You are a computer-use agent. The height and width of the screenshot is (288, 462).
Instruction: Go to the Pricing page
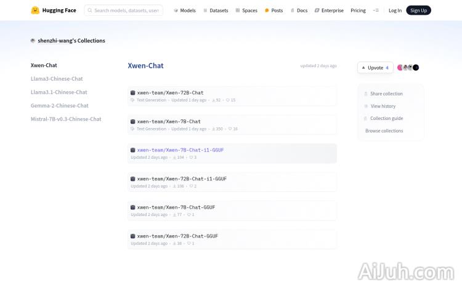click(358, 10)
